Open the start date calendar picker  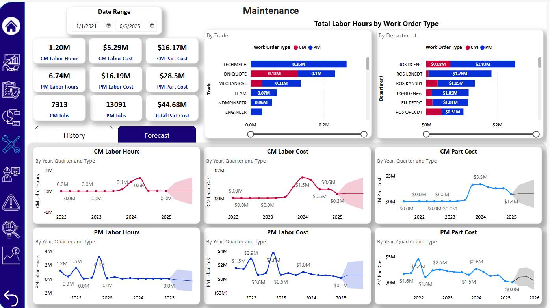coord(108,26)
